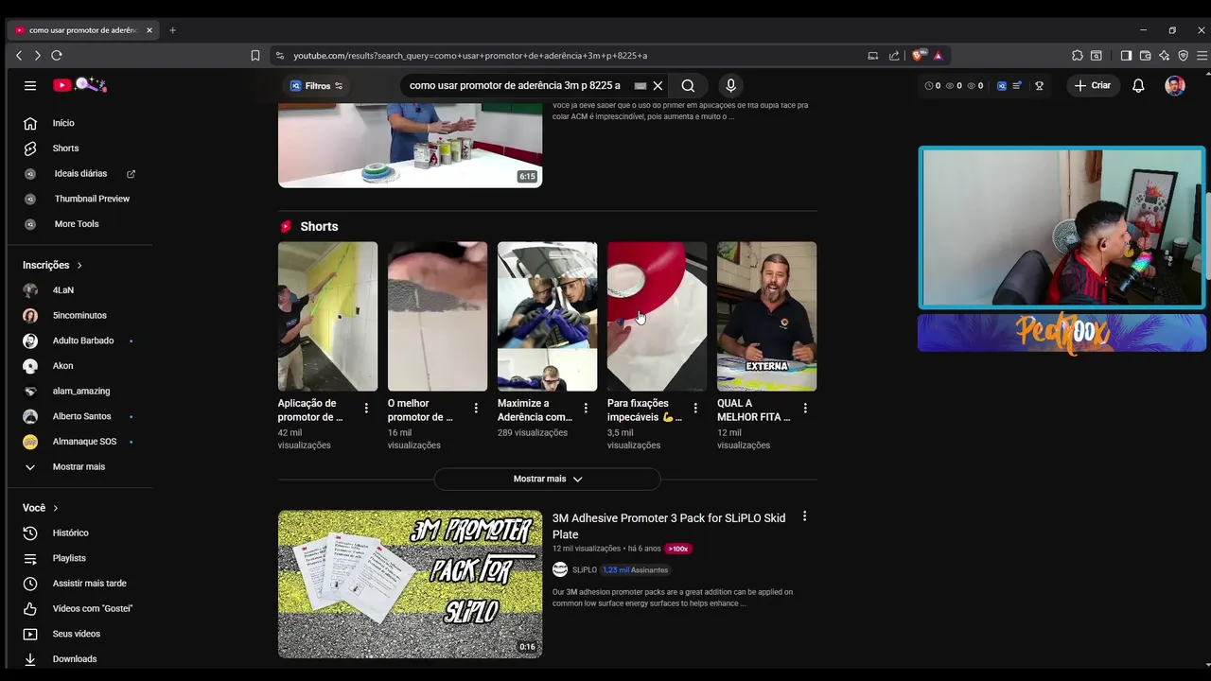The height and width of the screenshot is (681, 1211).
Task: Open Short 'Maximize a Aderência' thumbnail
Action: point(547,316)
